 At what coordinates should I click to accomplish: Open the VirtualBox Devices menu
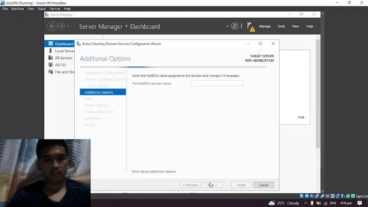pos(55,9)
